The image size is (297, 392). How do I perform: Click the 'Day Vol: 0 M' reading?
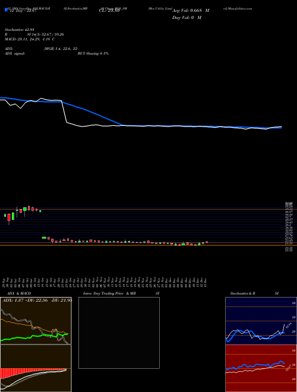187,18
